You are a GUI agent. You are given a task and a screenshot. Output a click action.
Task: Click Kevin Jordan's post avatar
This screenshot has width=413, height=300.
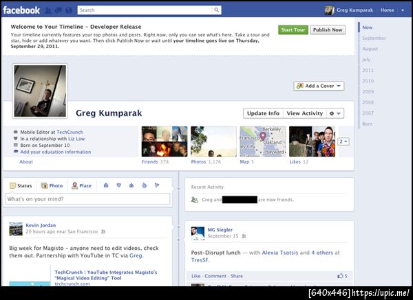pyautogui.click(x=16, y=229)
